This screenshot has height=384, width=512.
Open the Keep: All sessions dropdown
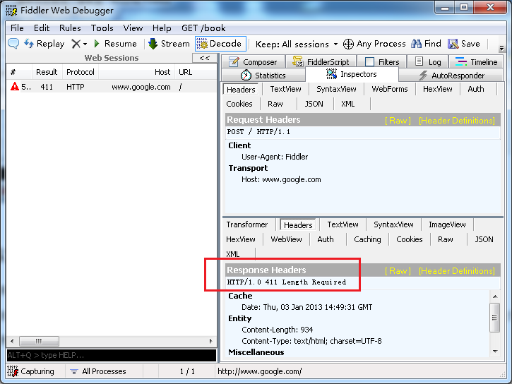click(297, 44)
